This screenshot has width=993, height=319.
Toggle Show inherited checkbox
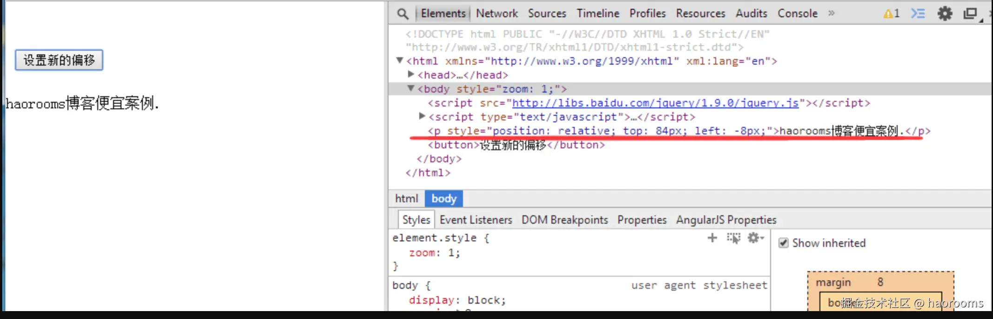click(x=784, y=243)
